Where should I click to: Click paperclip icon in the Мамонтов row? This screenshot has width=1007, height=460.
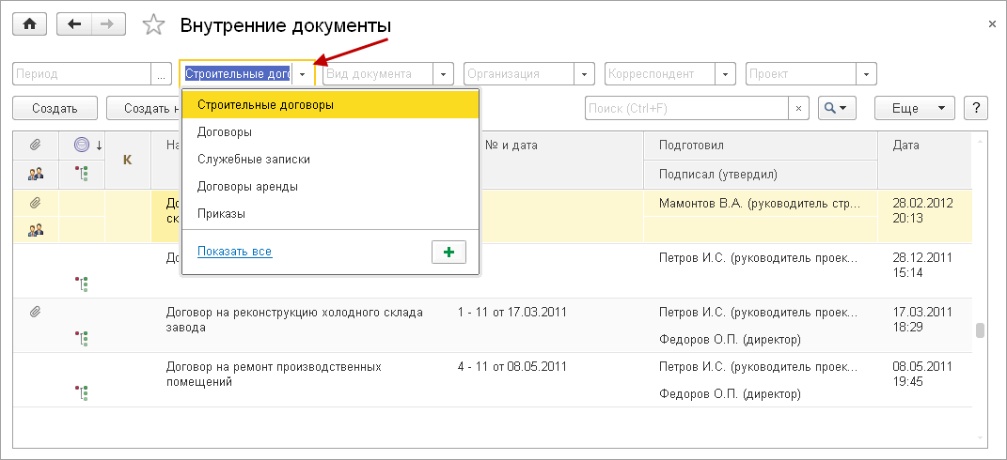[36, 204]
